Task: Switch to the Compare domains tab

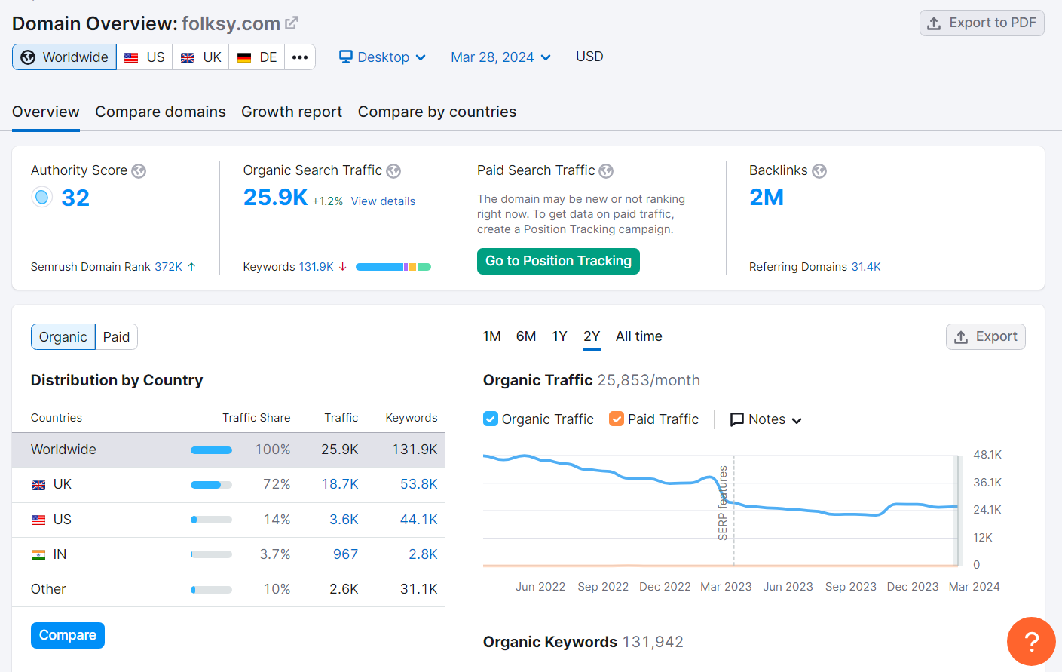Action: tap(161, 111)
